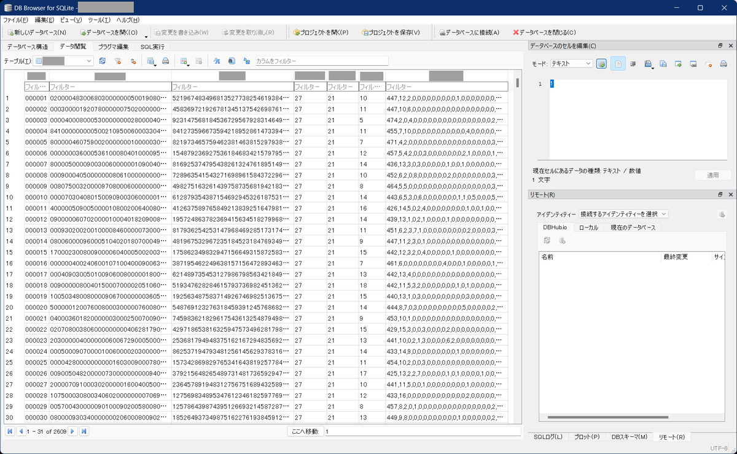
Task: Float the edit cell panel
Action: point(720,46)
